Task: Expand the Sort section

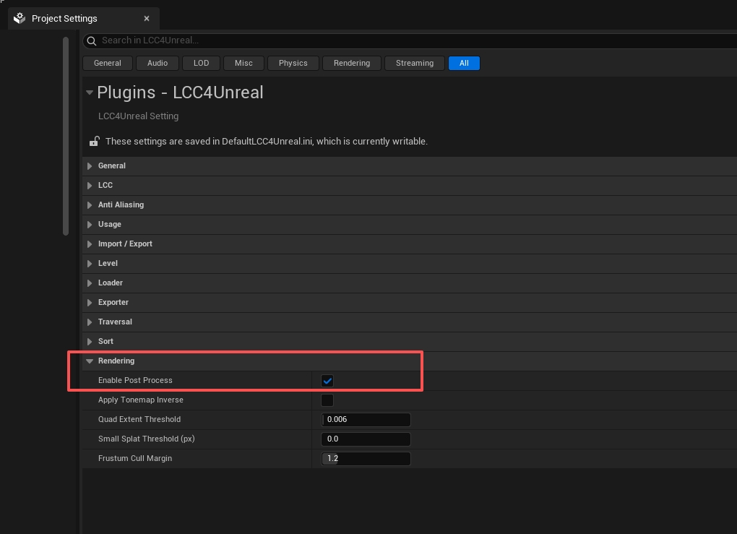Action: click(x=90, y=341)
